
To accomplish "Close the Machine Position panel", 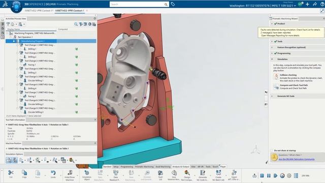I will 95,143.
